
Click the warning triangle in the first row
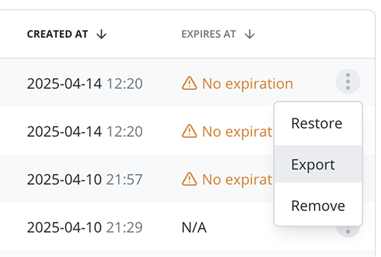click(189, 83)
